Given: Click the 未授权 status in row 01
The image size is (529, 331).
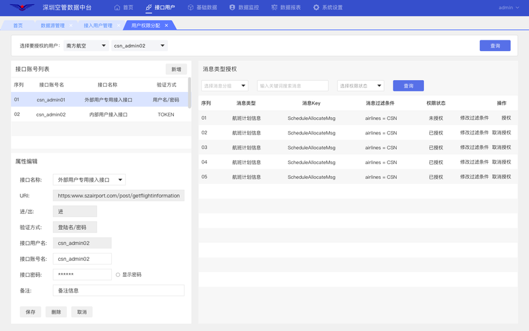Looking at the screenshot, I should [x=436, y=118].
